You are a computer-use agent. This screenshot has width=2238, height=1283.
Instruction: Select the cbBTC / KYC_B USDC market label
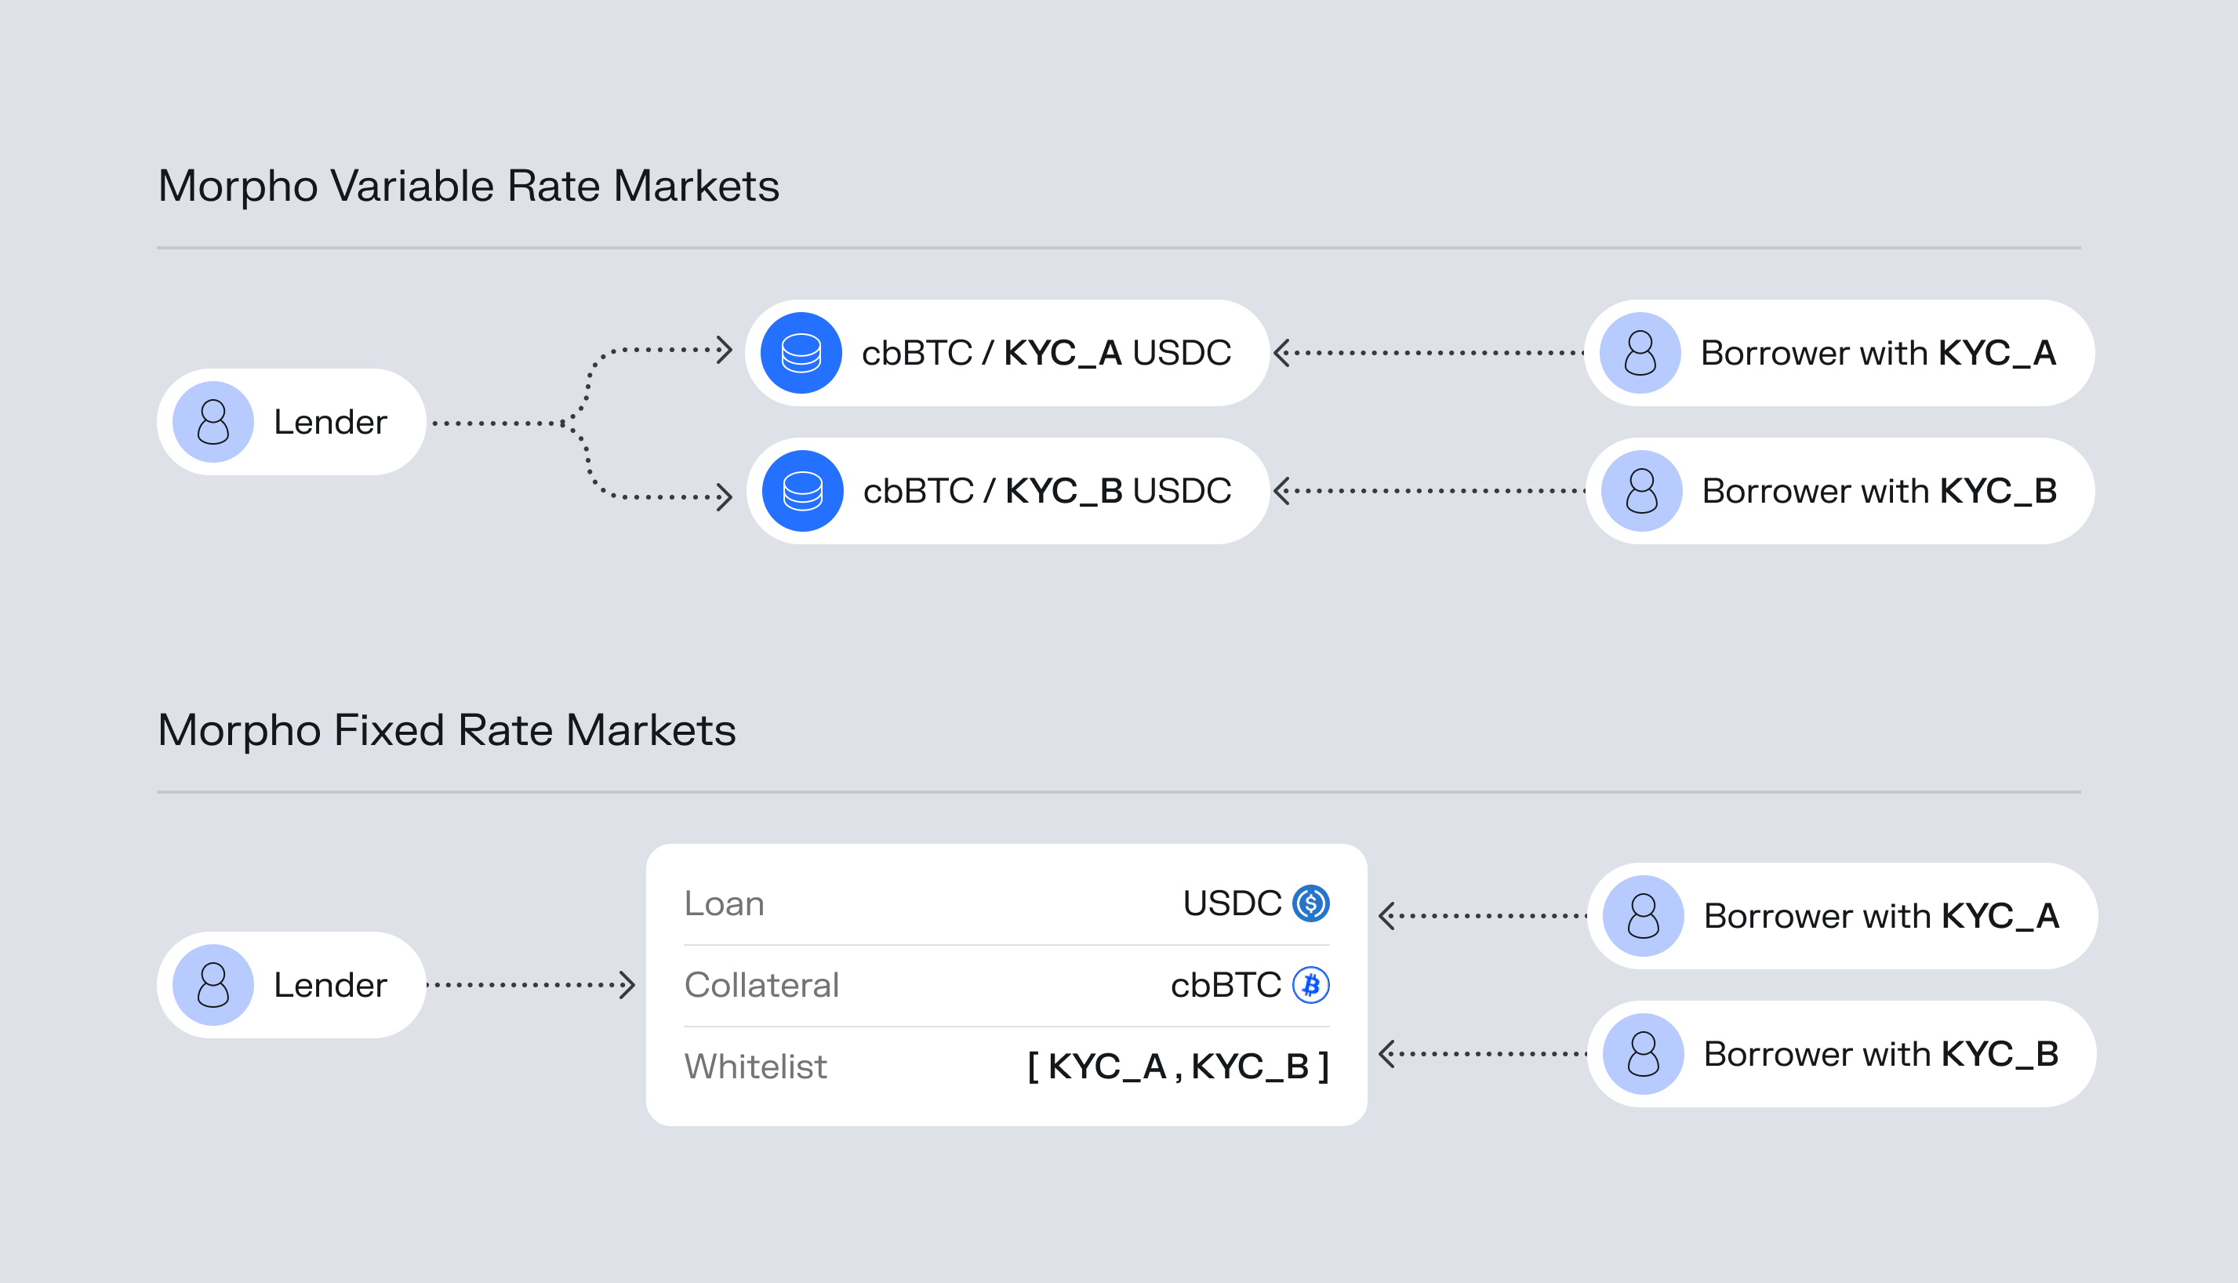[1048, 491]
